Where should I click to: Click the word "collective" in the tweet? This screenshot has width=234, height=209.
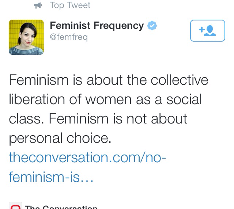[180, 80]
